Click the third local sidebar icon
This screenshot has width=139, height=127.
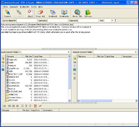3,66
